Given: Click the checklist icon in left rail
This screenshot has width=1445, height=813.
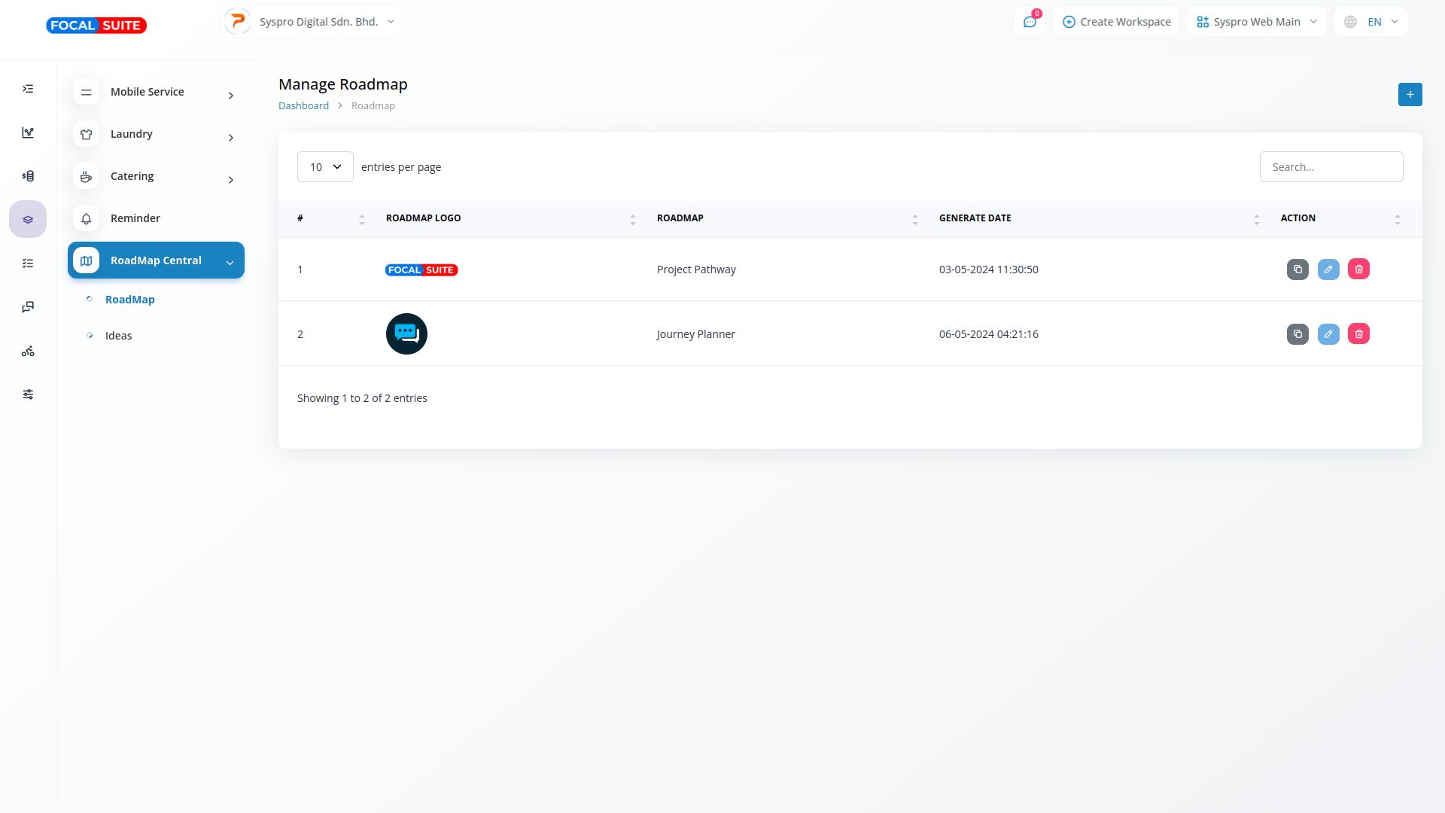Looking at the screenshot, I should (28, 263).
